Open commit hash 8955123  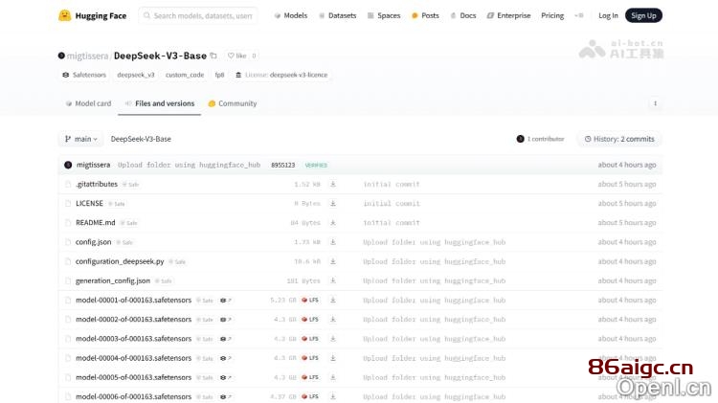(283, 165)
